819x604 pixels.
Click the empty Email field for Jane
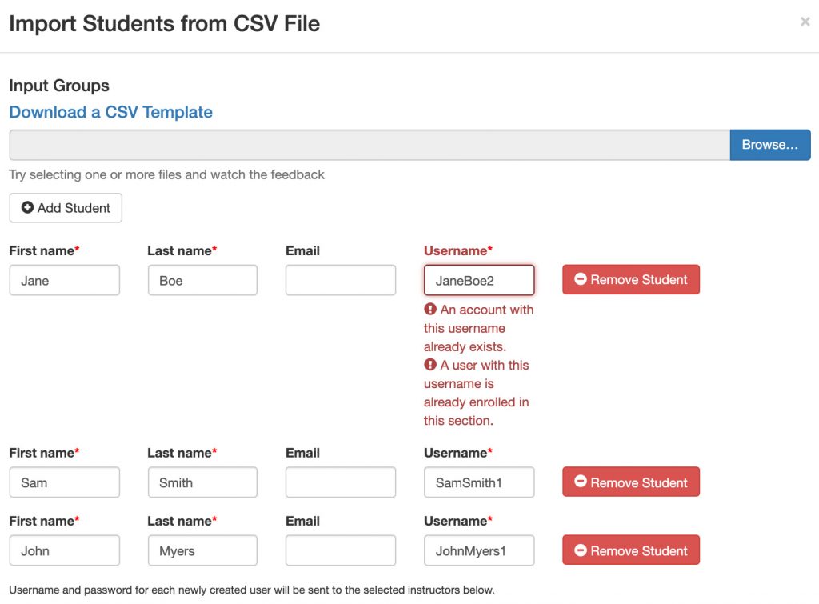click(x=341, y=280)
